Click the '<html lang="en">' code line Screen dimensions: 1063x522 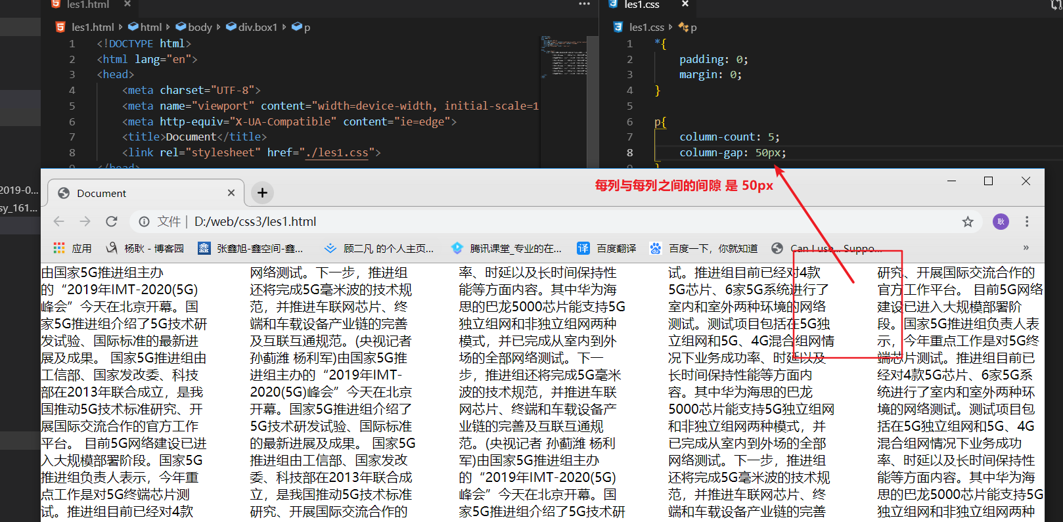(147, 59)
